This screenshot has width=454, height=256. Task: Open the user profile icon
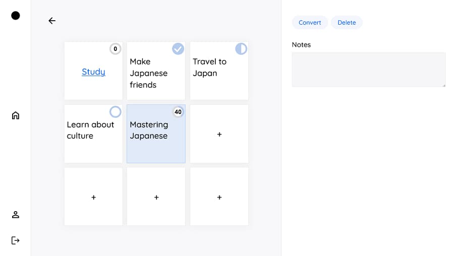16,215
